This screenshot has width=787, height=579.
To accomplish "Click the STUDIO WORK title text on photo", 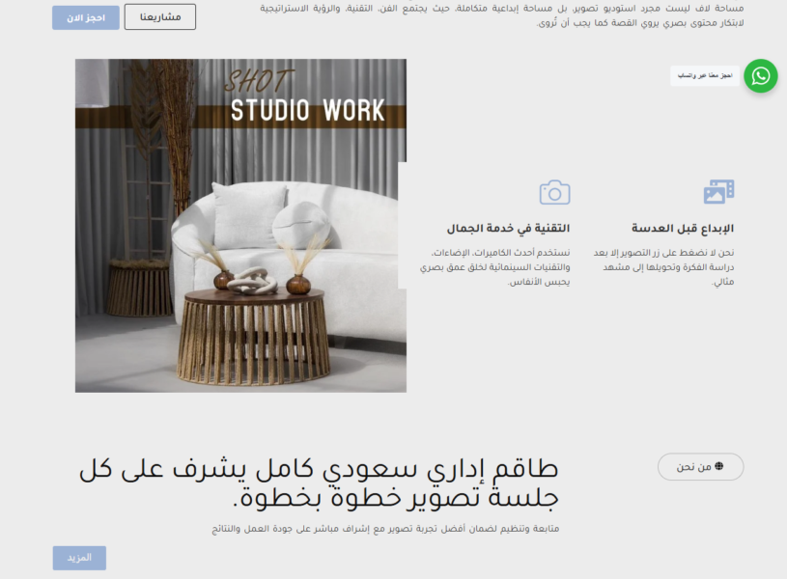I will 307,110.
